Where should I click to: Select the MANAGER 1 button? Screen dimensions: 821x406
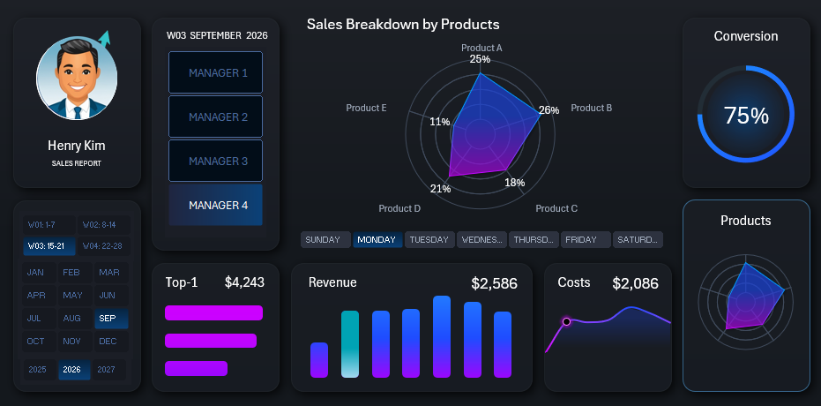[x=216, y=73]
